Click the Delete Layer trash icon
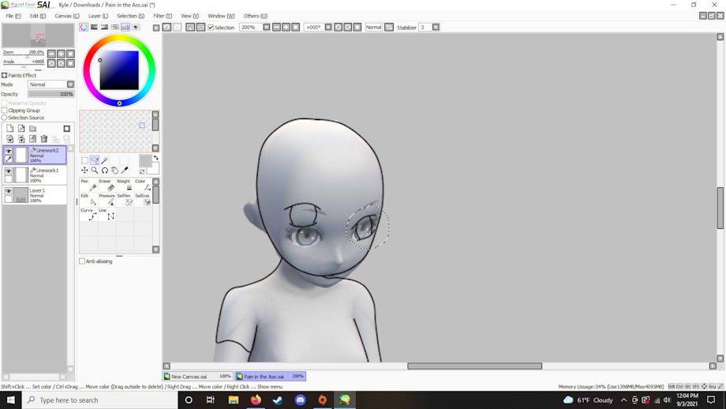 pyautogui.click(x=44, y=139)
